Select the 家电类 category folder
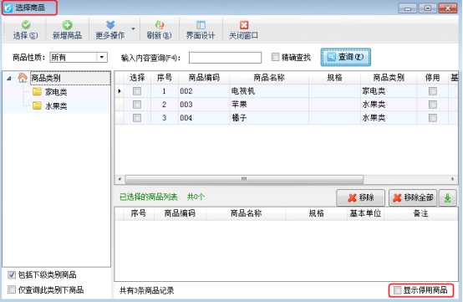 click(x=50, y=92)
